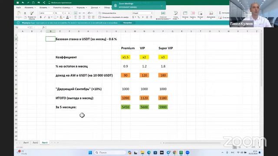Click the Windows Start button

(90, 153)
